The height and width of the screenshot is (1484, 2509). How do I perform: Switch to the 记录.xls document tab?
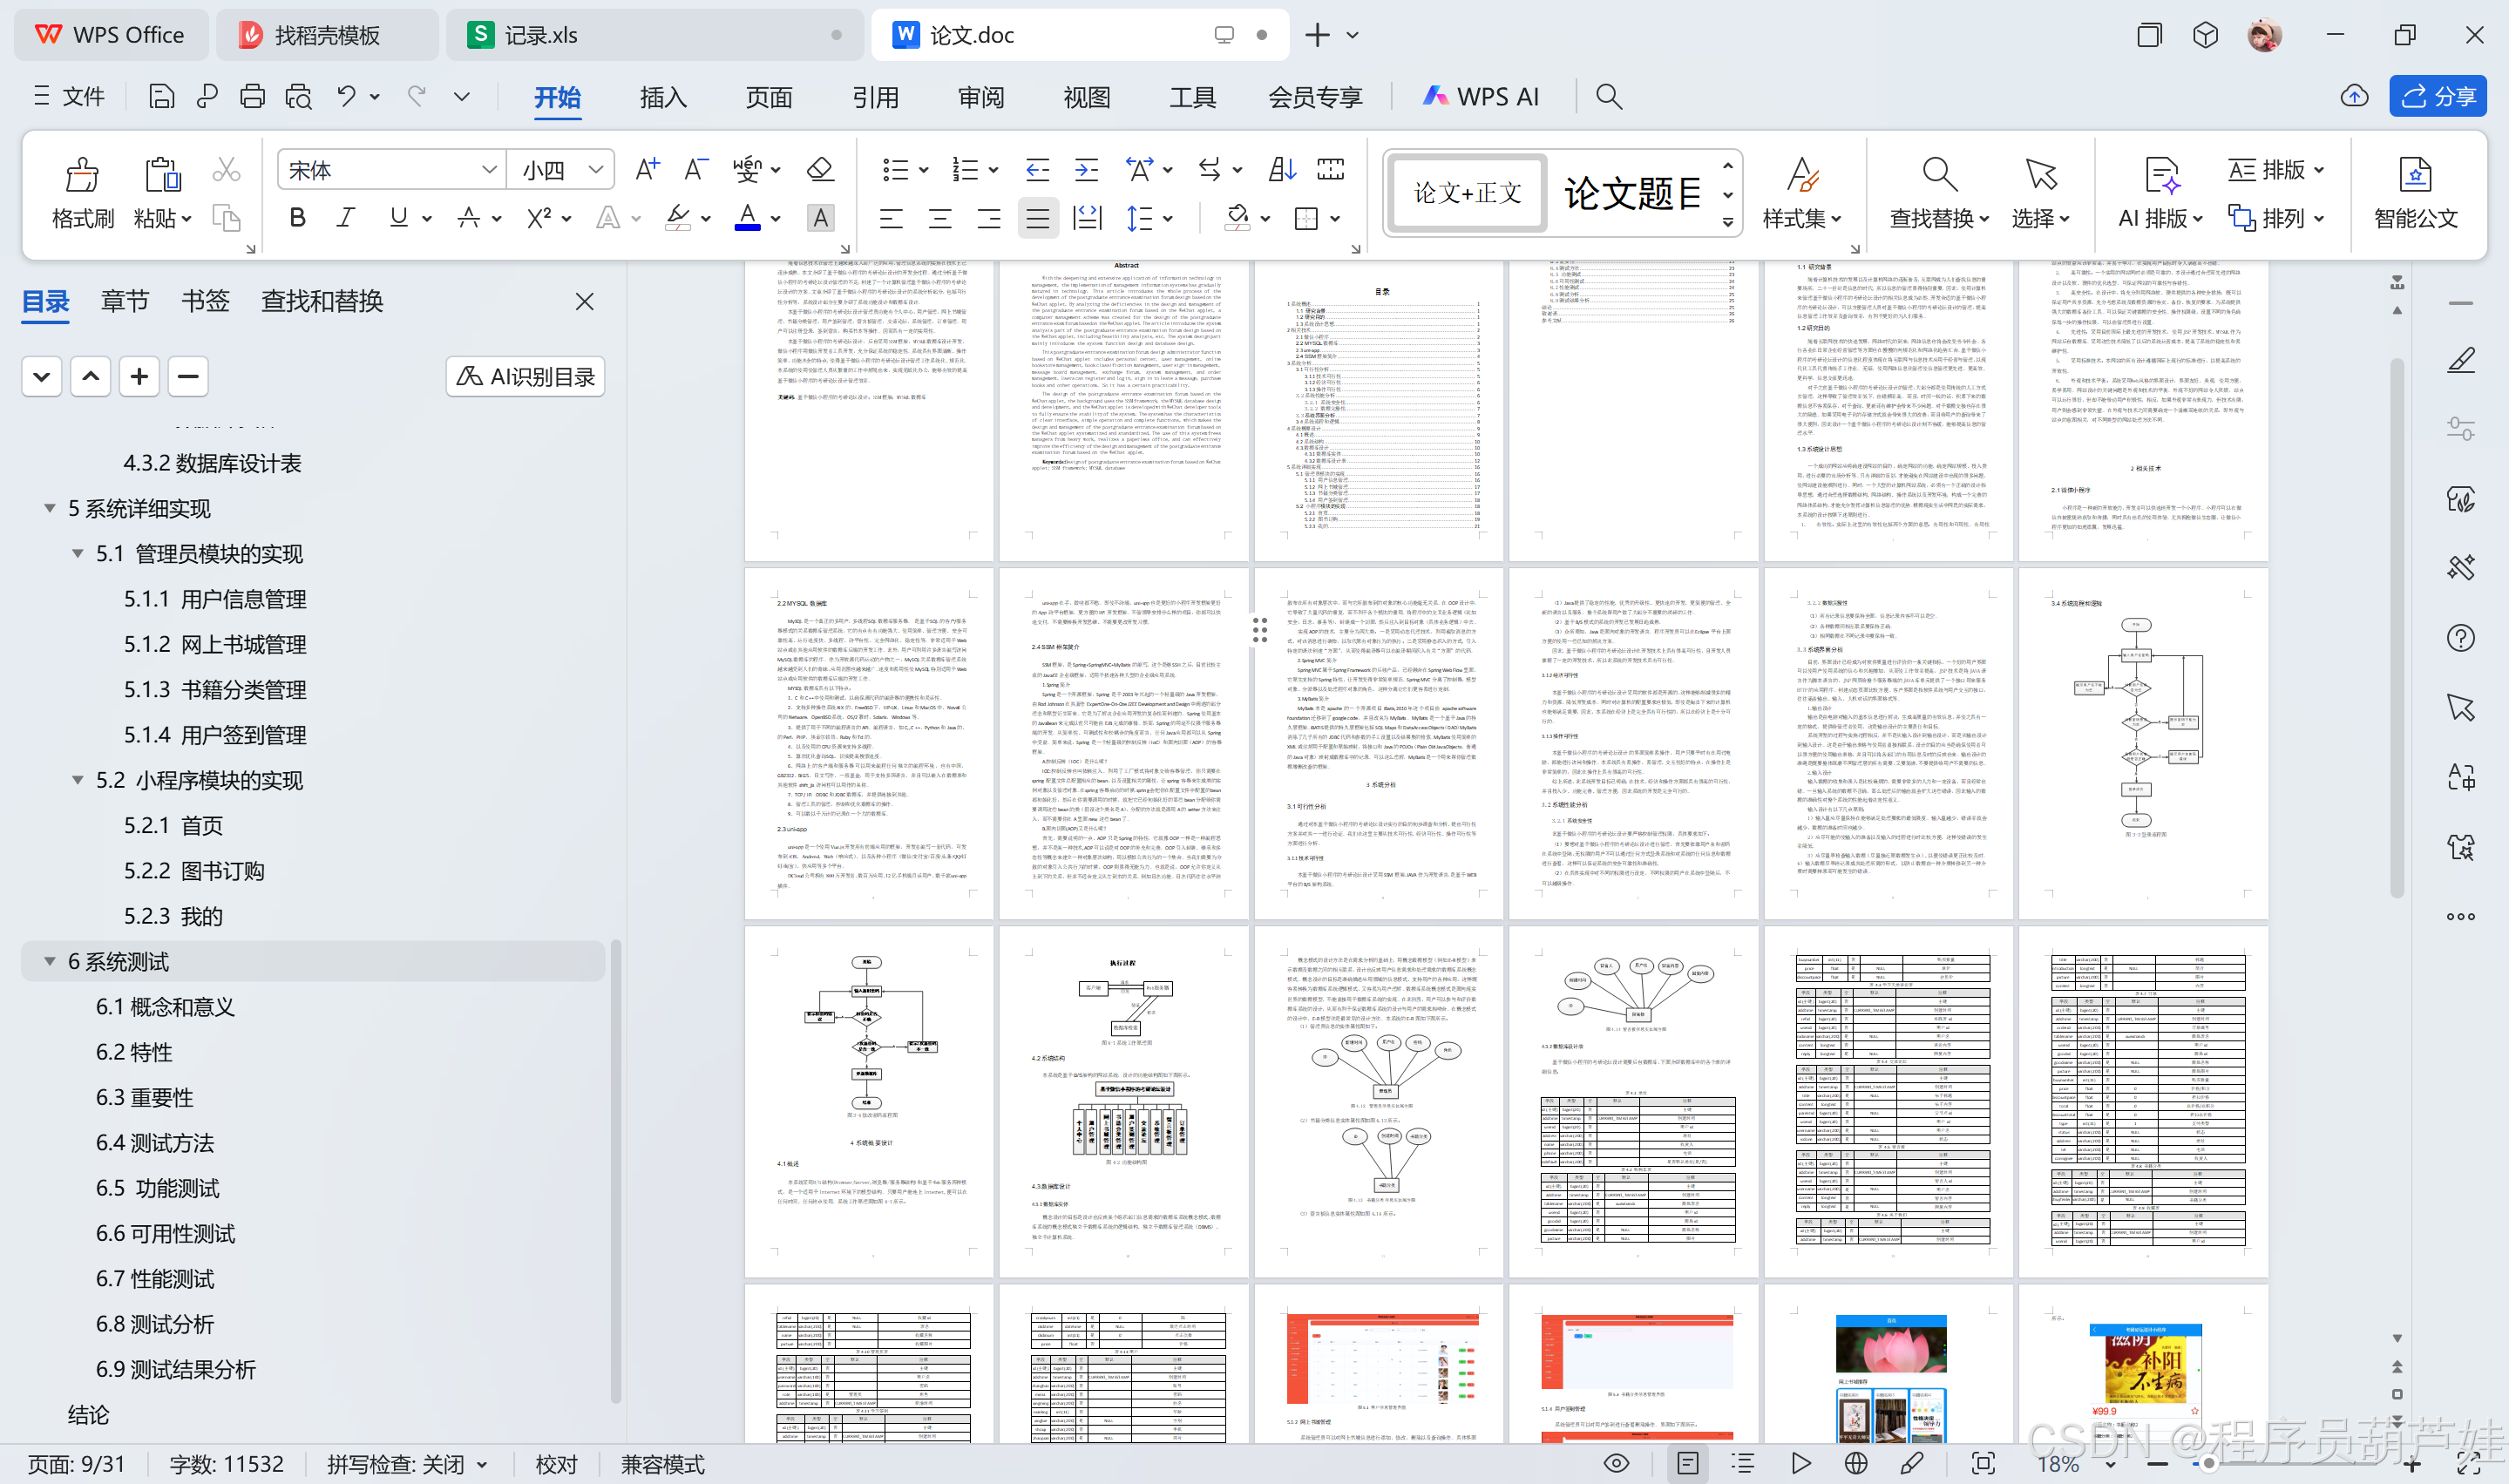[655, 35]
